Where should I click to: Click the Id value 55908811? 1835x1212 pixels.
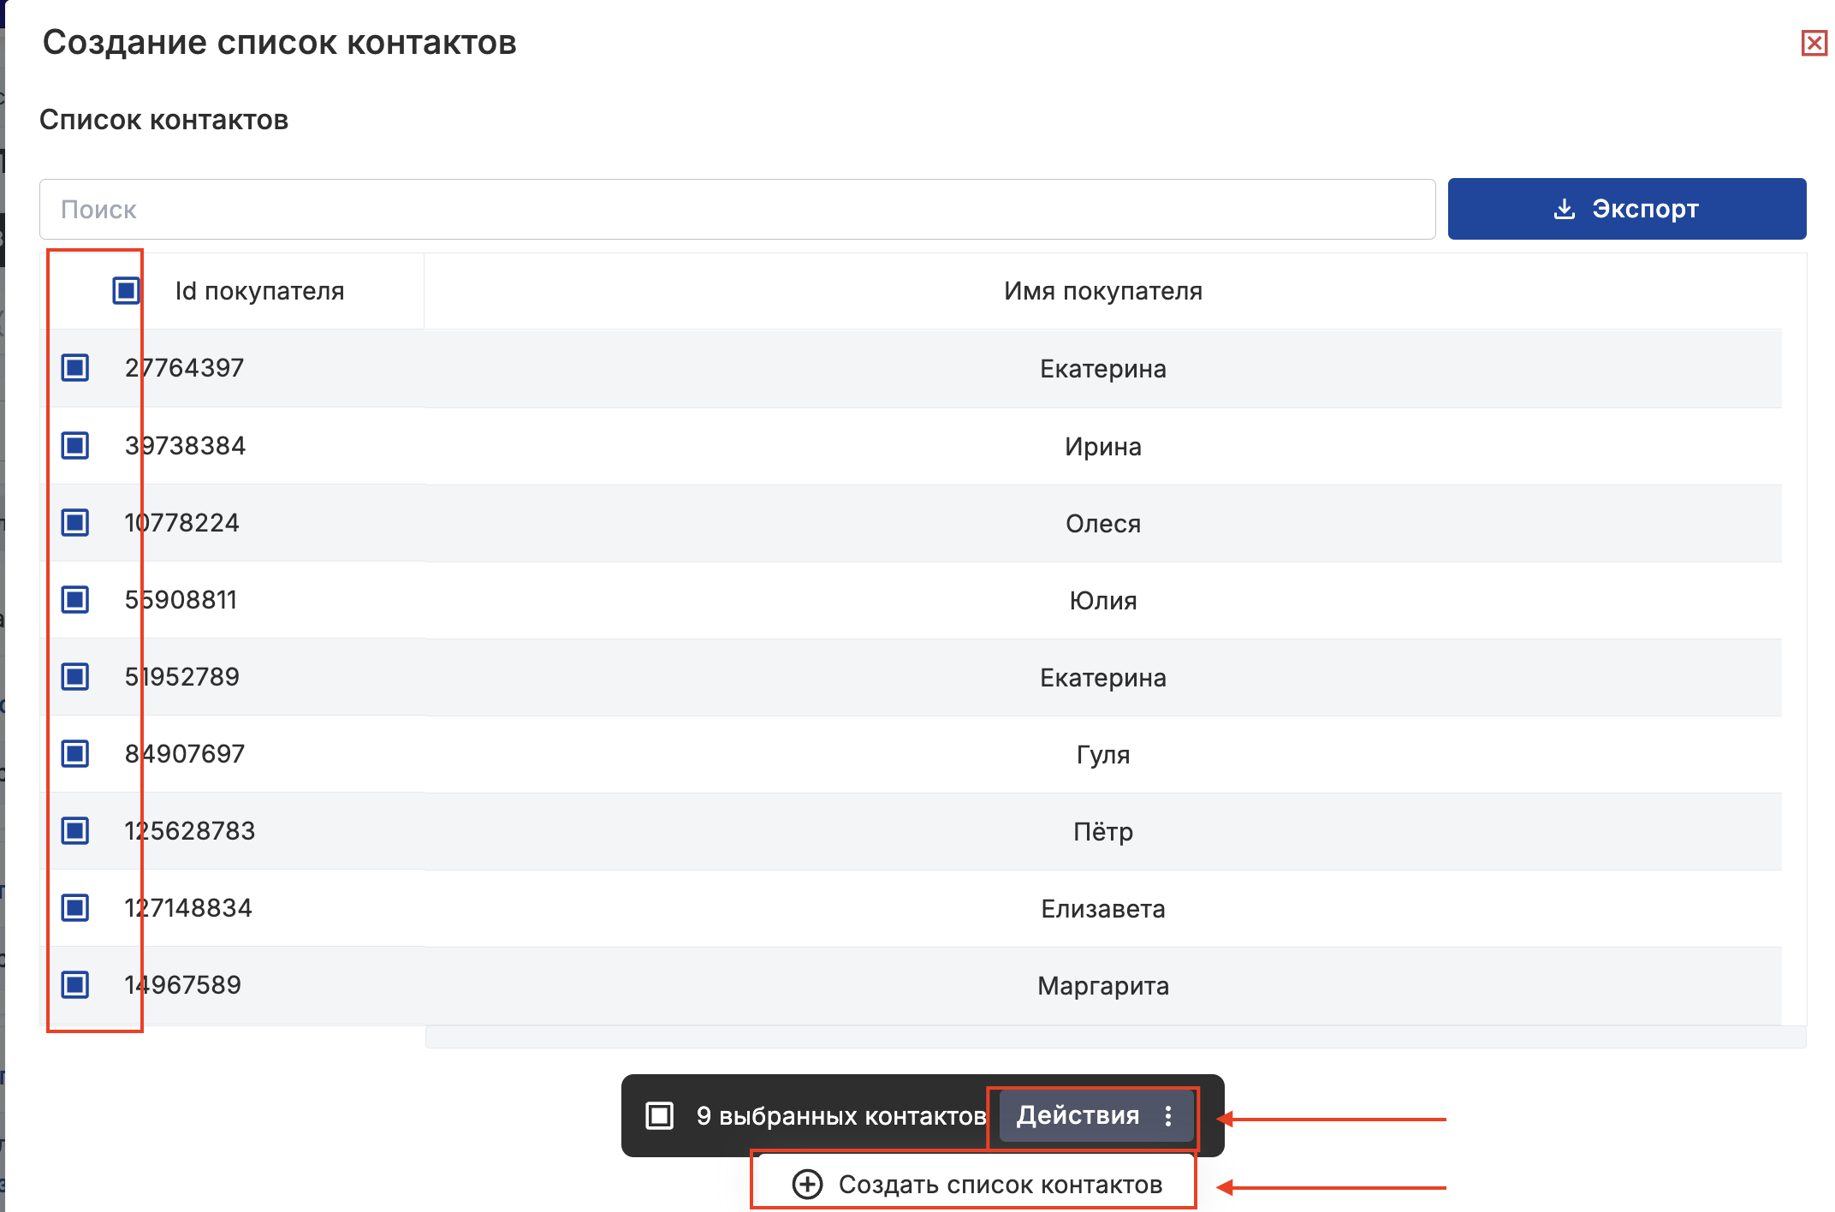(181, 599)
